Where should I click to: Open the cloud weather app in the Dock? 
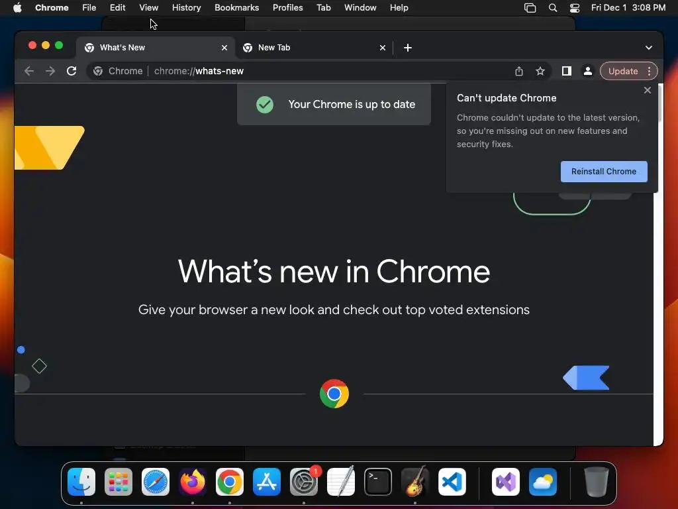coord(543,482)
